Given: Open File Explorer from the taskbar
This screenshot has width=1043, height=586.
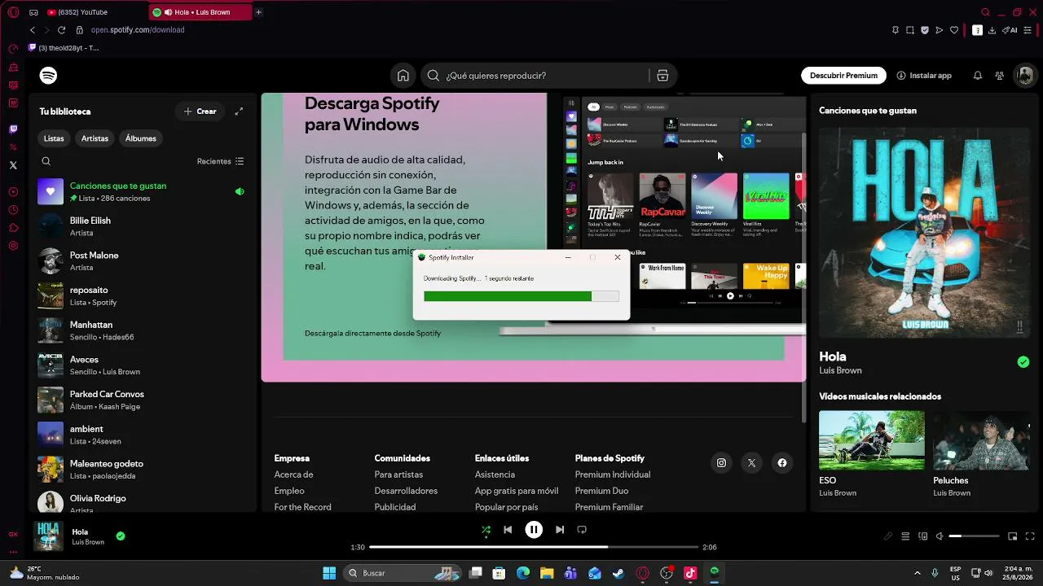Looking at the screenshot, I should (x=547, y=573).
